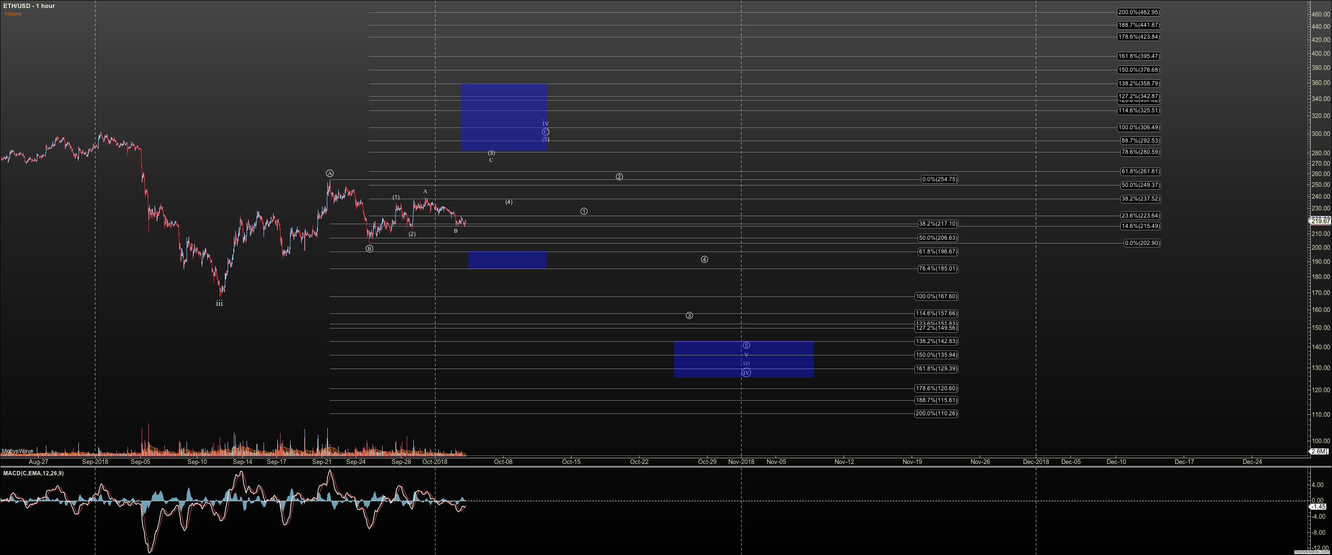Select the 138.2%(142.83) extension label
The height and width of the screenshot is (555, 1332).
[x=936, y=342]
